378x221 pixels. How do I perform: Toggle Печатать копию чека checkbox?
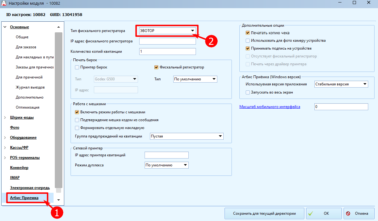pos(248,33)
